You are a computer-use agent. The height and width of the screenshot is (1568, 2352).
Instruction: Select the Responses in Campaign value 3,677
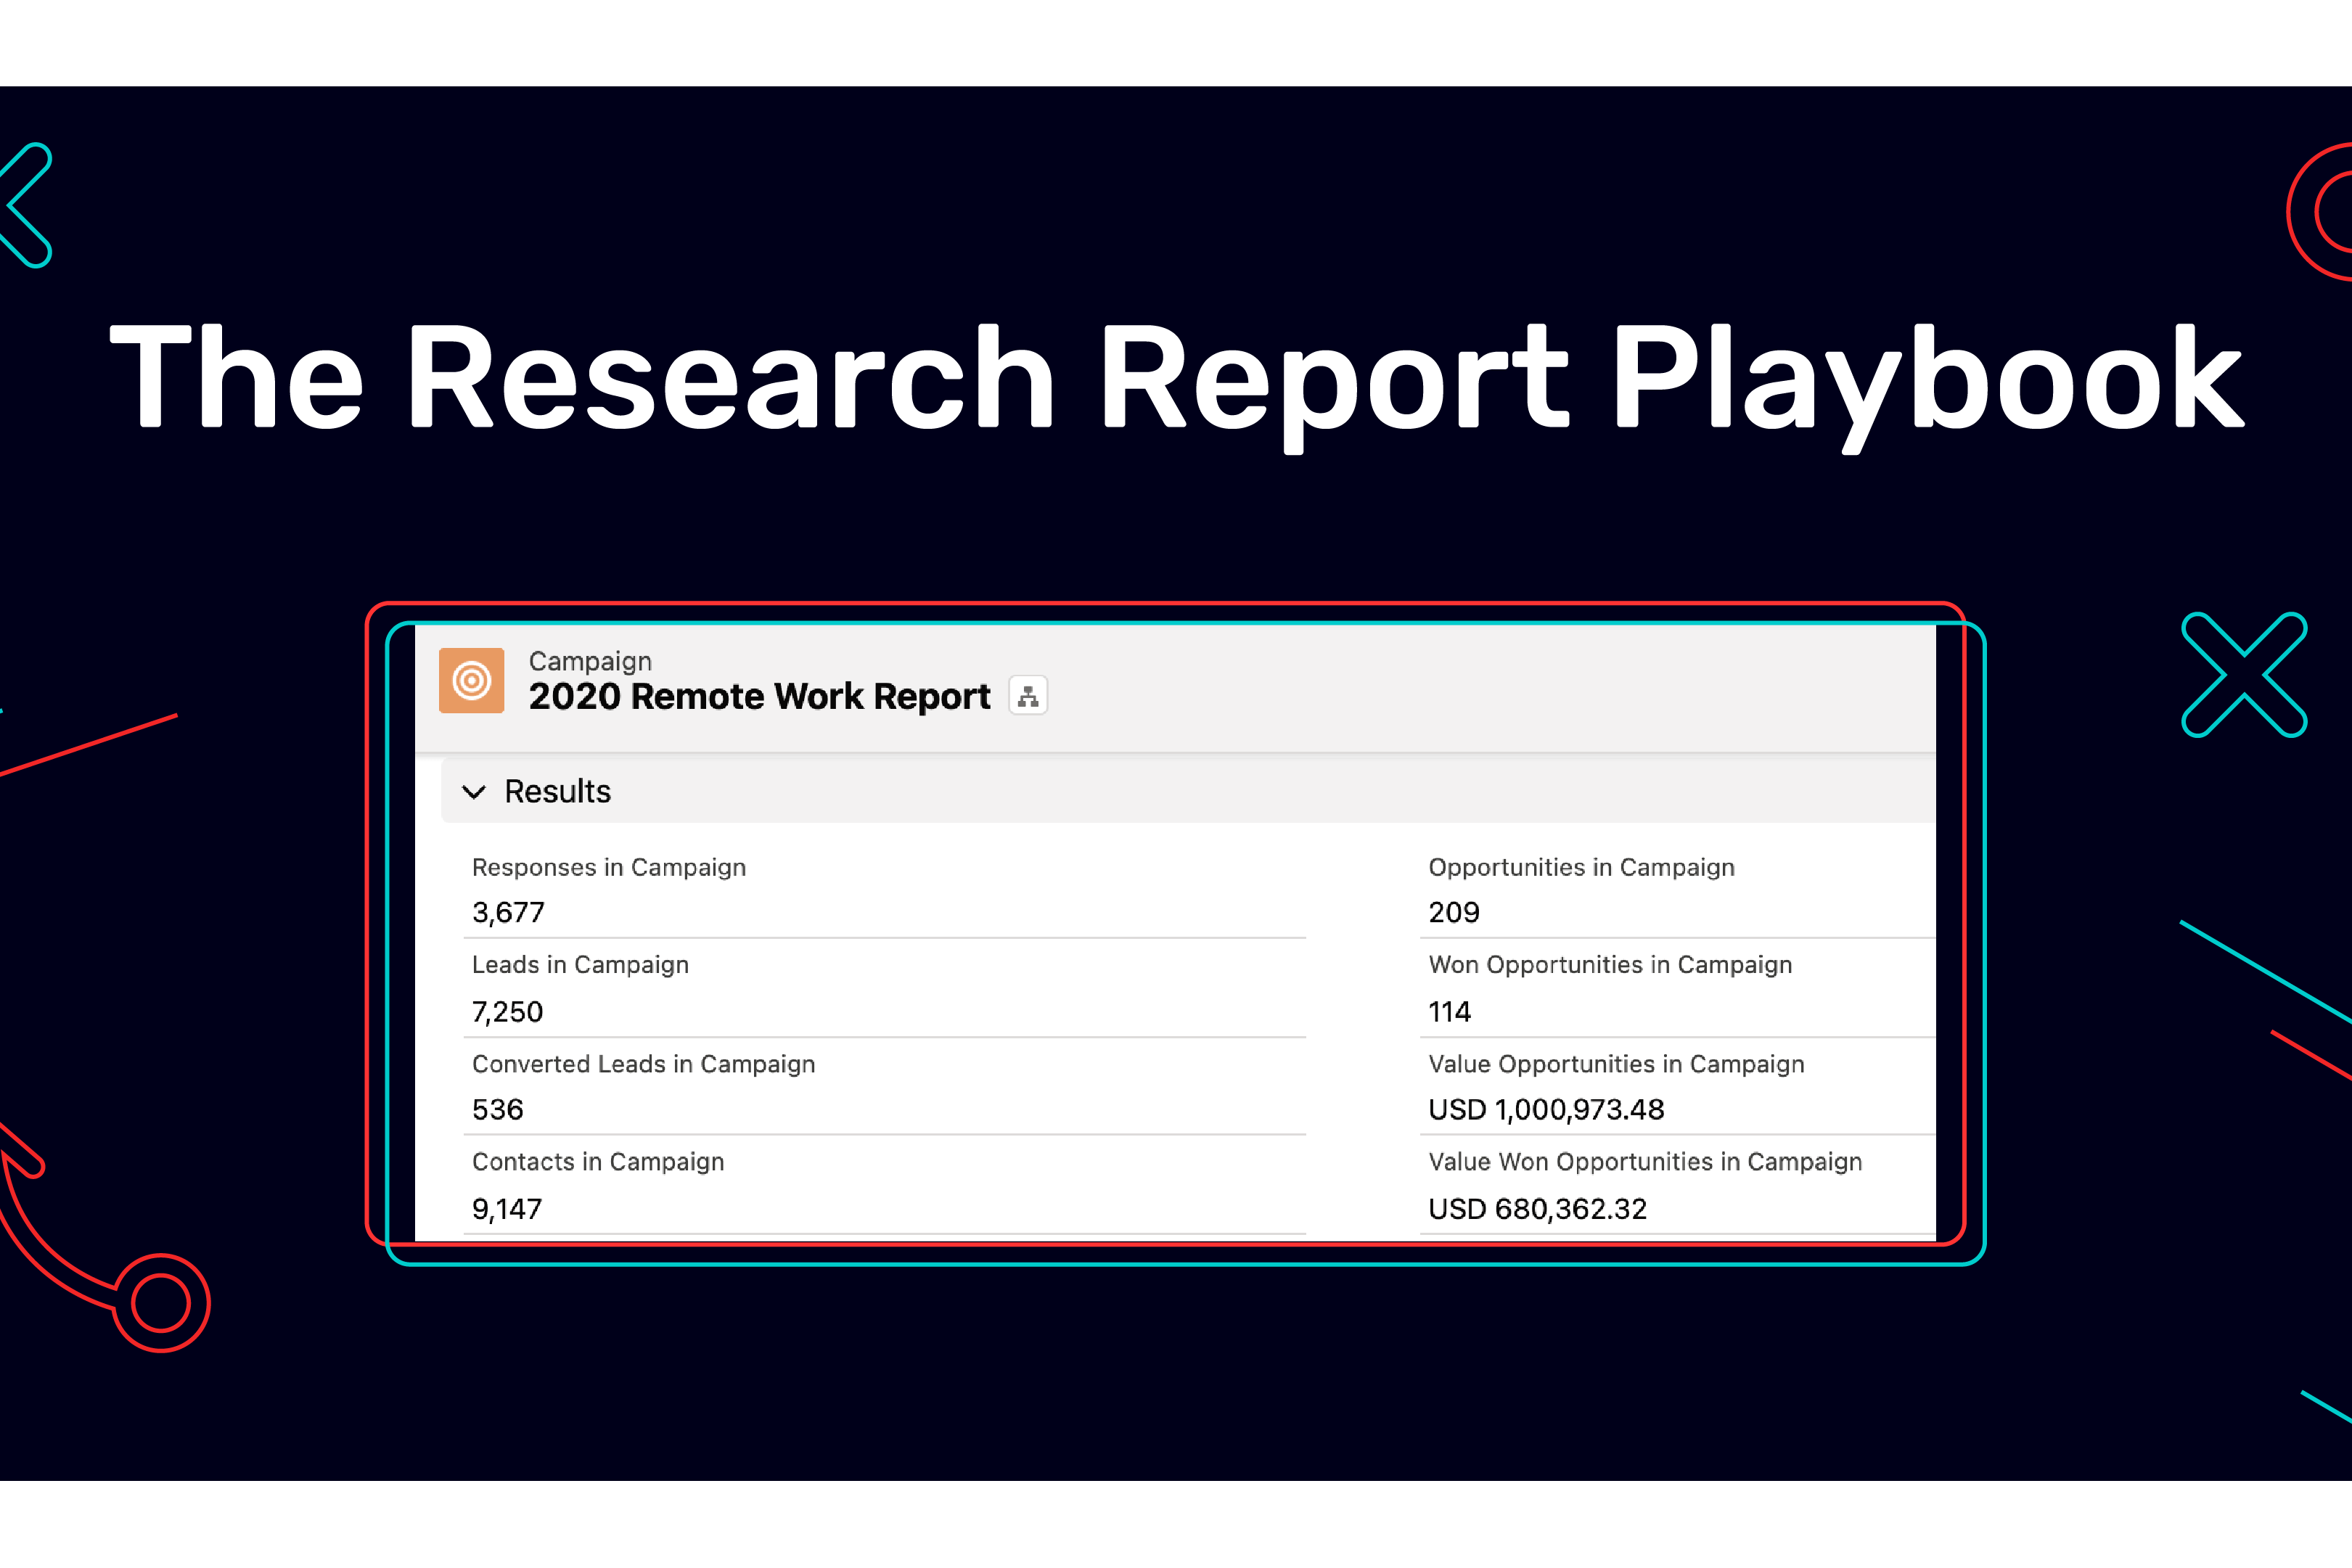click(508, 912)
